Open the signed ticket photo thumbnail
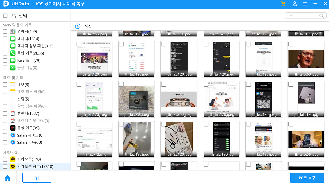Image resolution: width=329 pixels, height=184 pixels. click(179, 139)
